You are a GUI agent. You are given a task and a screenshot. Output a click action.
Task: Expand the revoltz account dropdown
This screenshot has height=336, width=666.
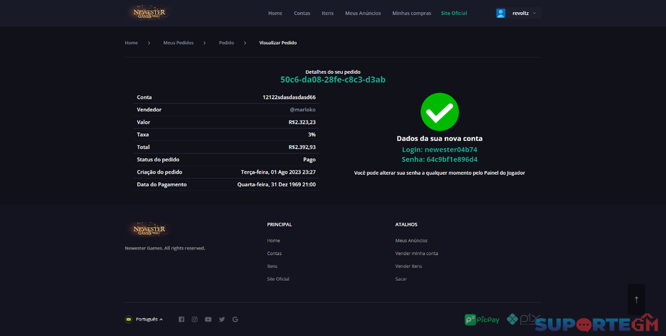(534, 13)
